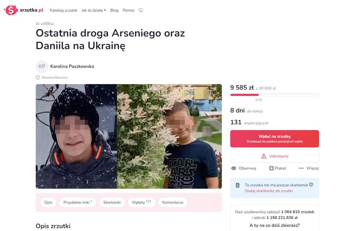Toggle Obserwuj eye icon to follow
The height and width of the screenshot is (231, 338).
(233, 168)
